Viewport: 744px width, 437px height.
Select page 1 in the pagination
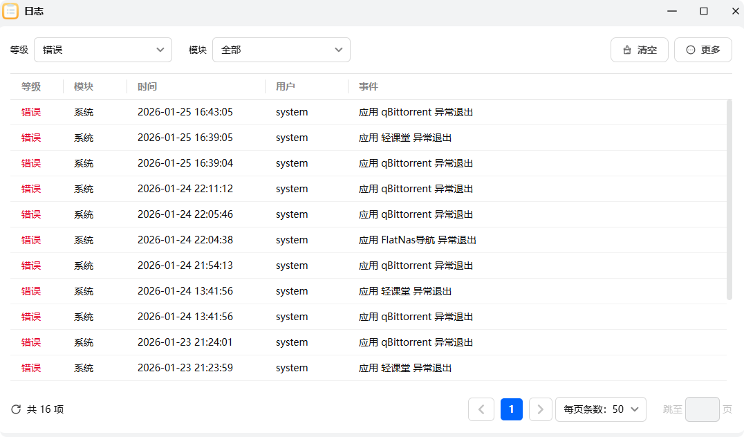[x=511, y=409]
